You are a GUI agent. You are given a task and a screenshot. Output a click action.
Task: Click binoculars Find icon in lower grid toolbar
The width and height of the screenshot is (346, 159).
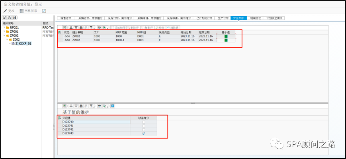click(81, 106)
